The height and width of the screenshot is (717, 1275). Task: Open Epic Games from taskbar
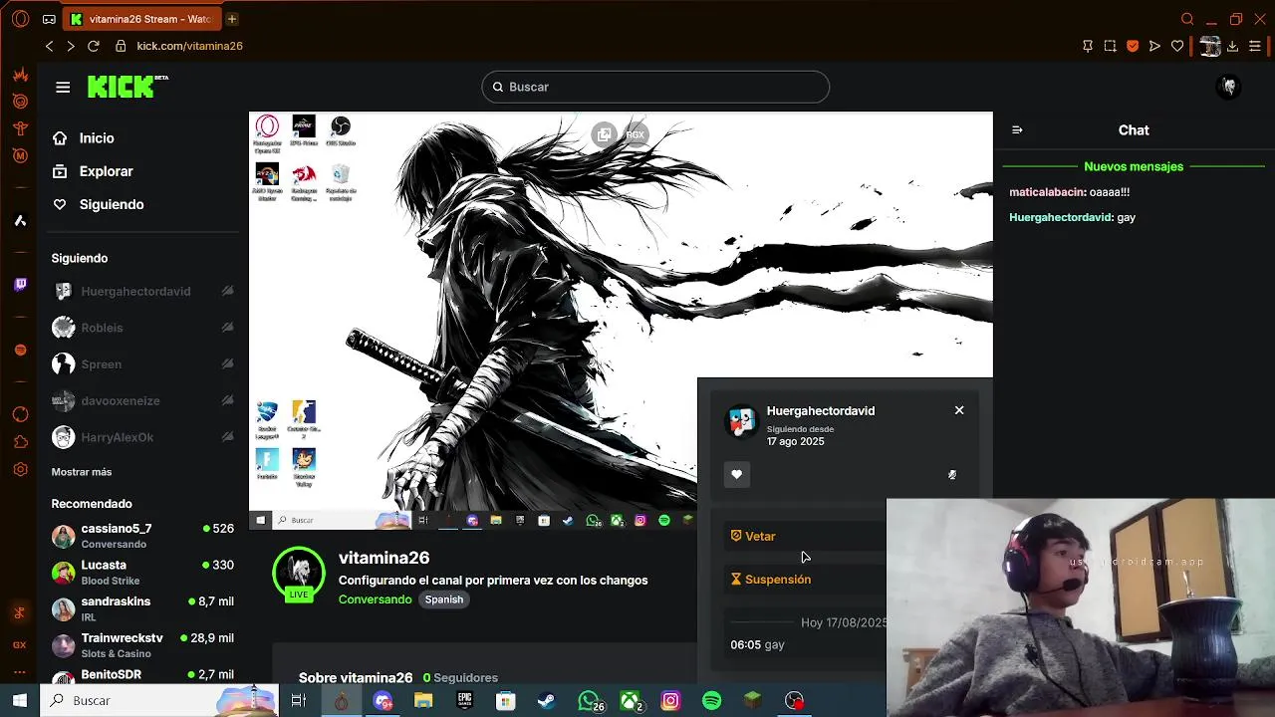pos(464,701)
